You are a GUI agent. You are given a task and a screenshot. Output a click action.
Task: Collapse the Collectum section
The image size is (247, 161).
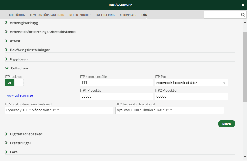[x=19, y=68]
